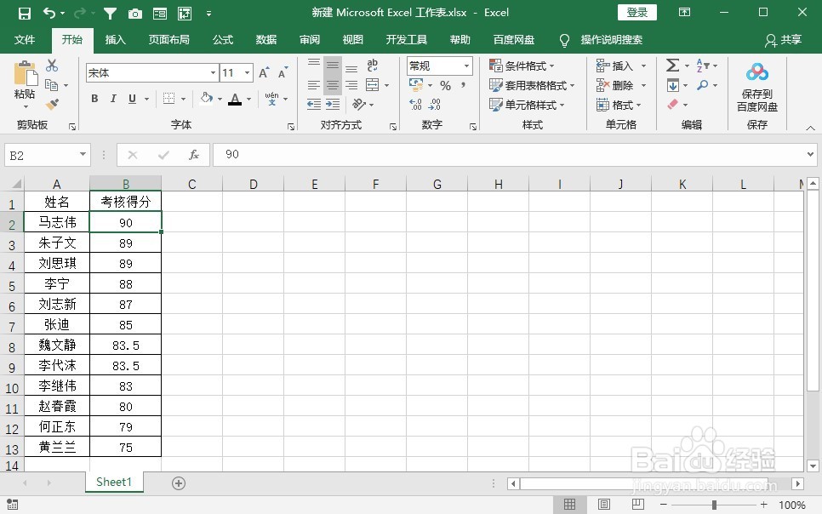Toggle italic formatting
Screen dimensions: 822x514
112,98
